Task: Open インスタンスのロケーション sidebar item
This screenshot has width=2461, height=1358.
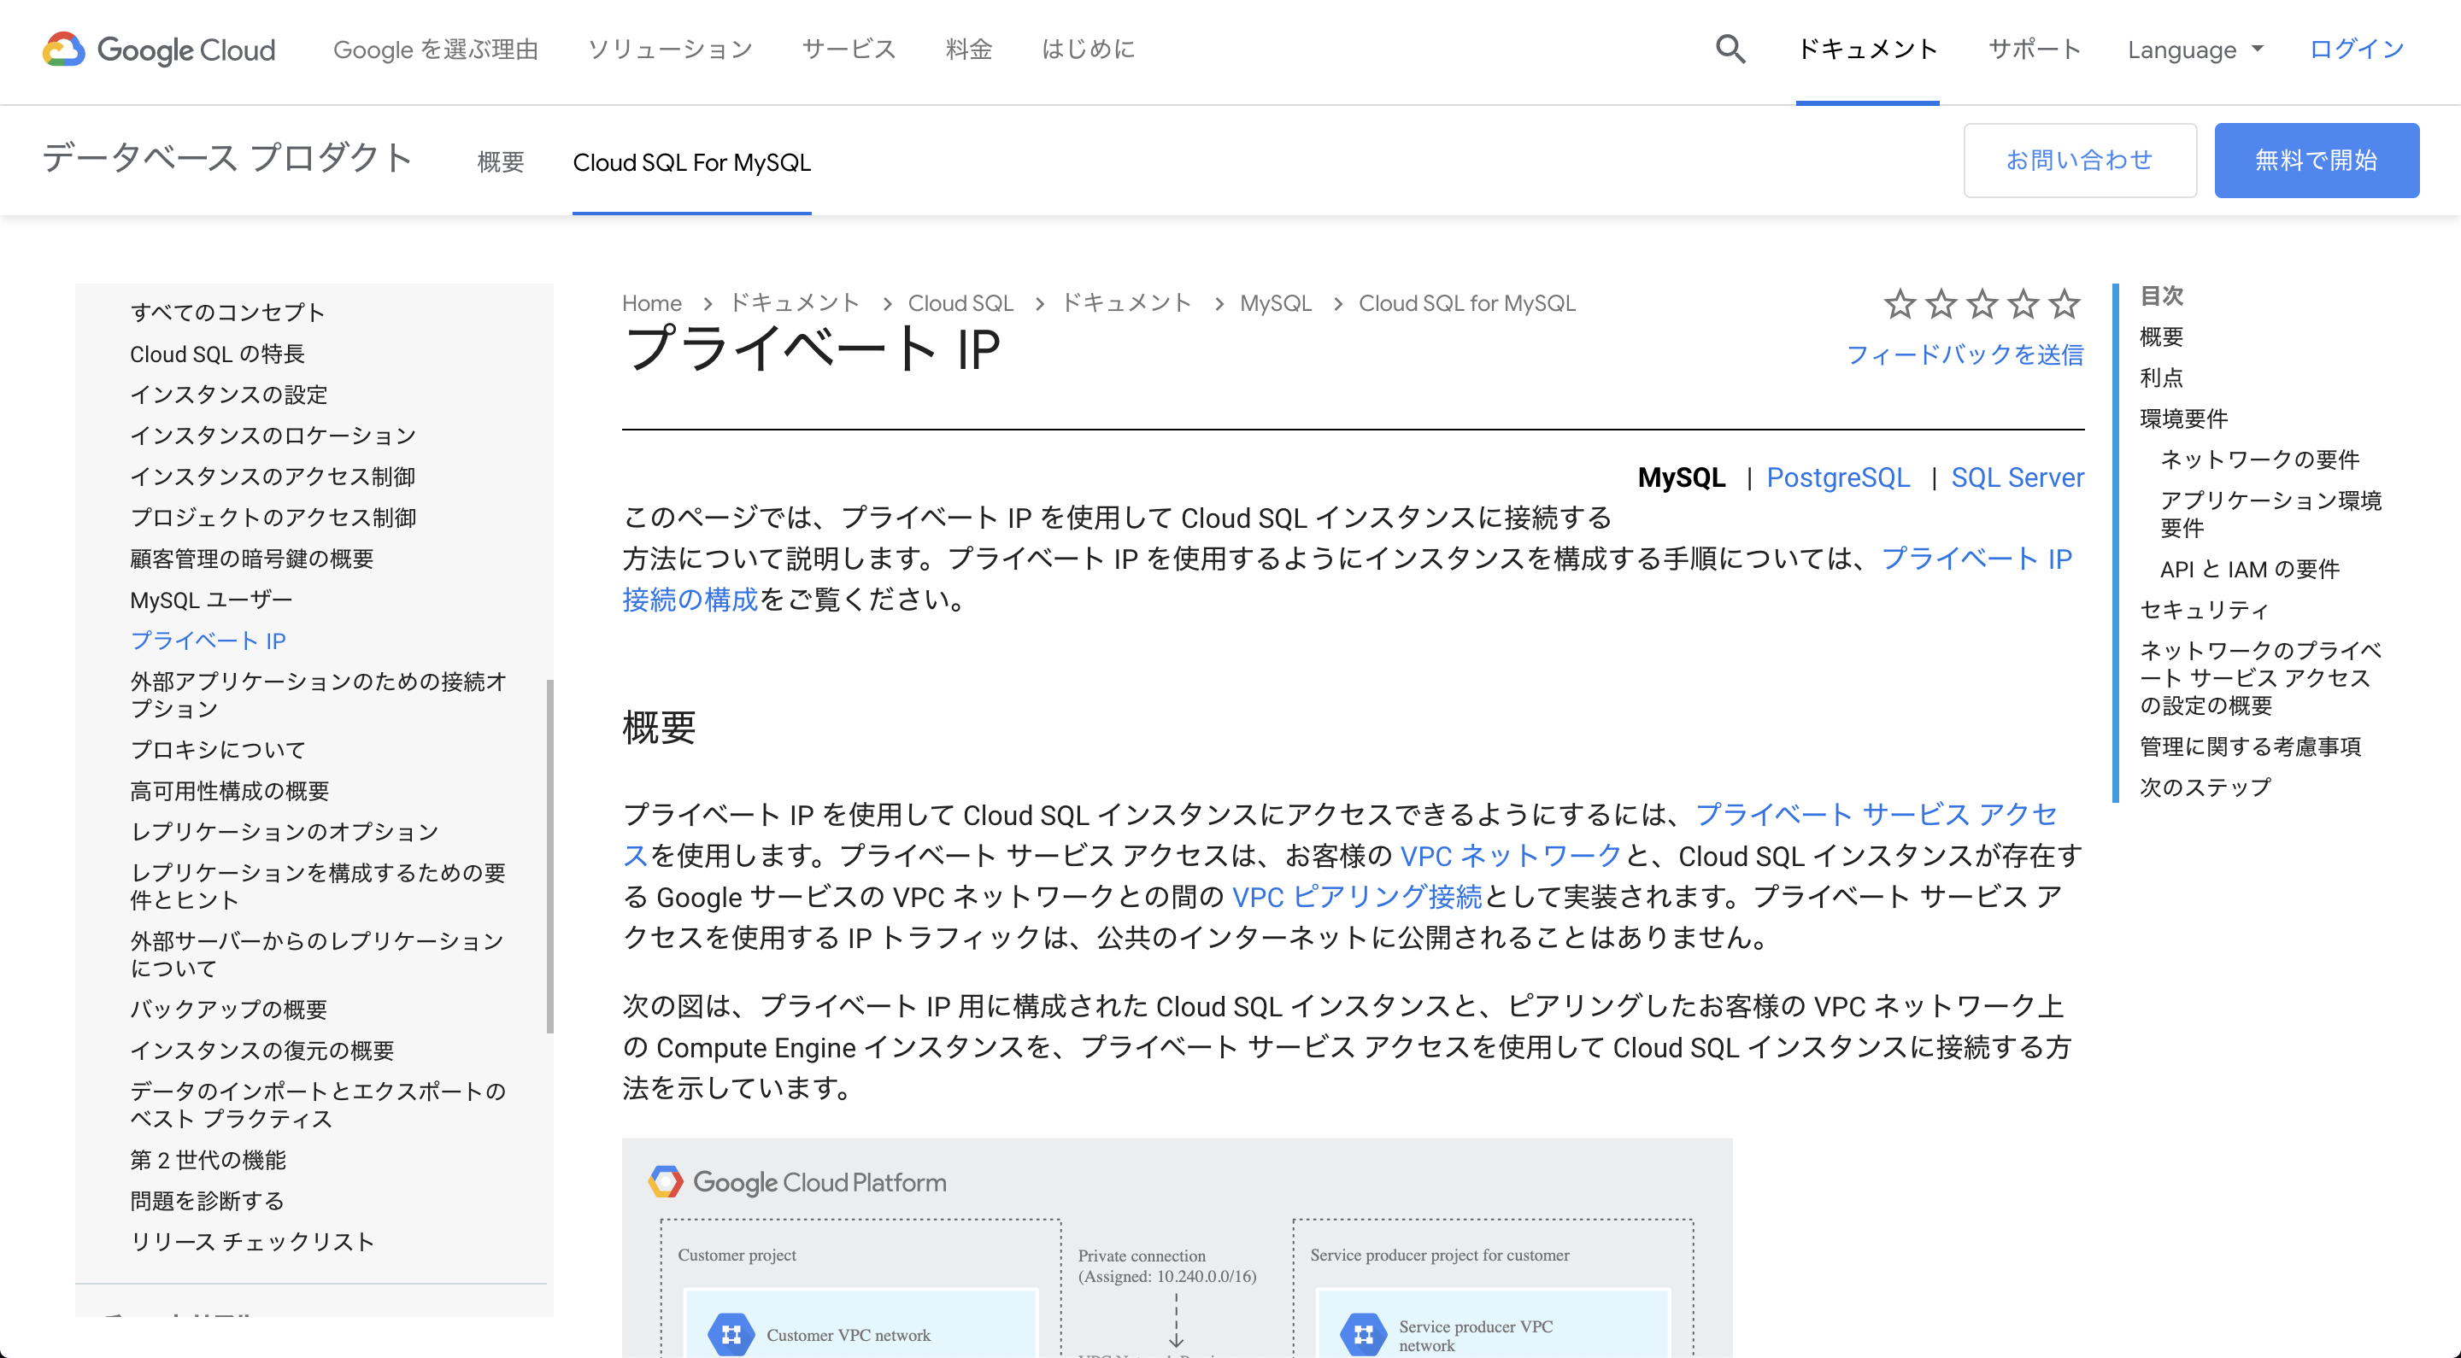Action: 273,436
